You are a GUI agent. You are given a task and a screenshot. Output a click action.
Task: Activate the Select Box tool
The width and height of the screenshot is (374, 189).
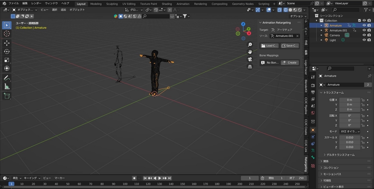coord(7,25)
